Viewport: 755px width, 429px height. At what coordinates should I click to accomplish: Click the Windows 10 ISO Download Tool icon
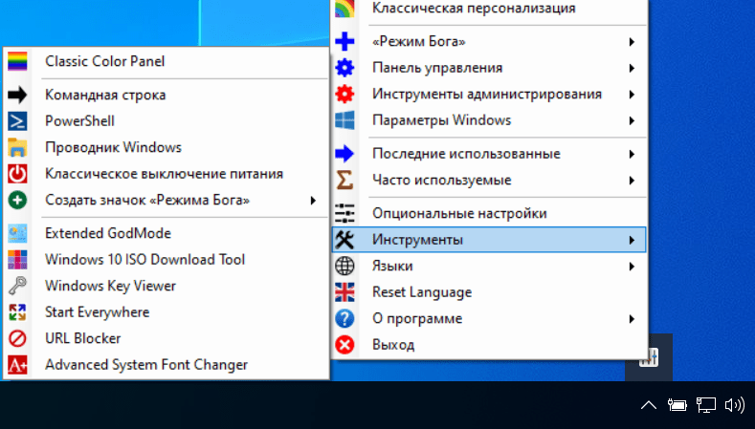[17, 260]
